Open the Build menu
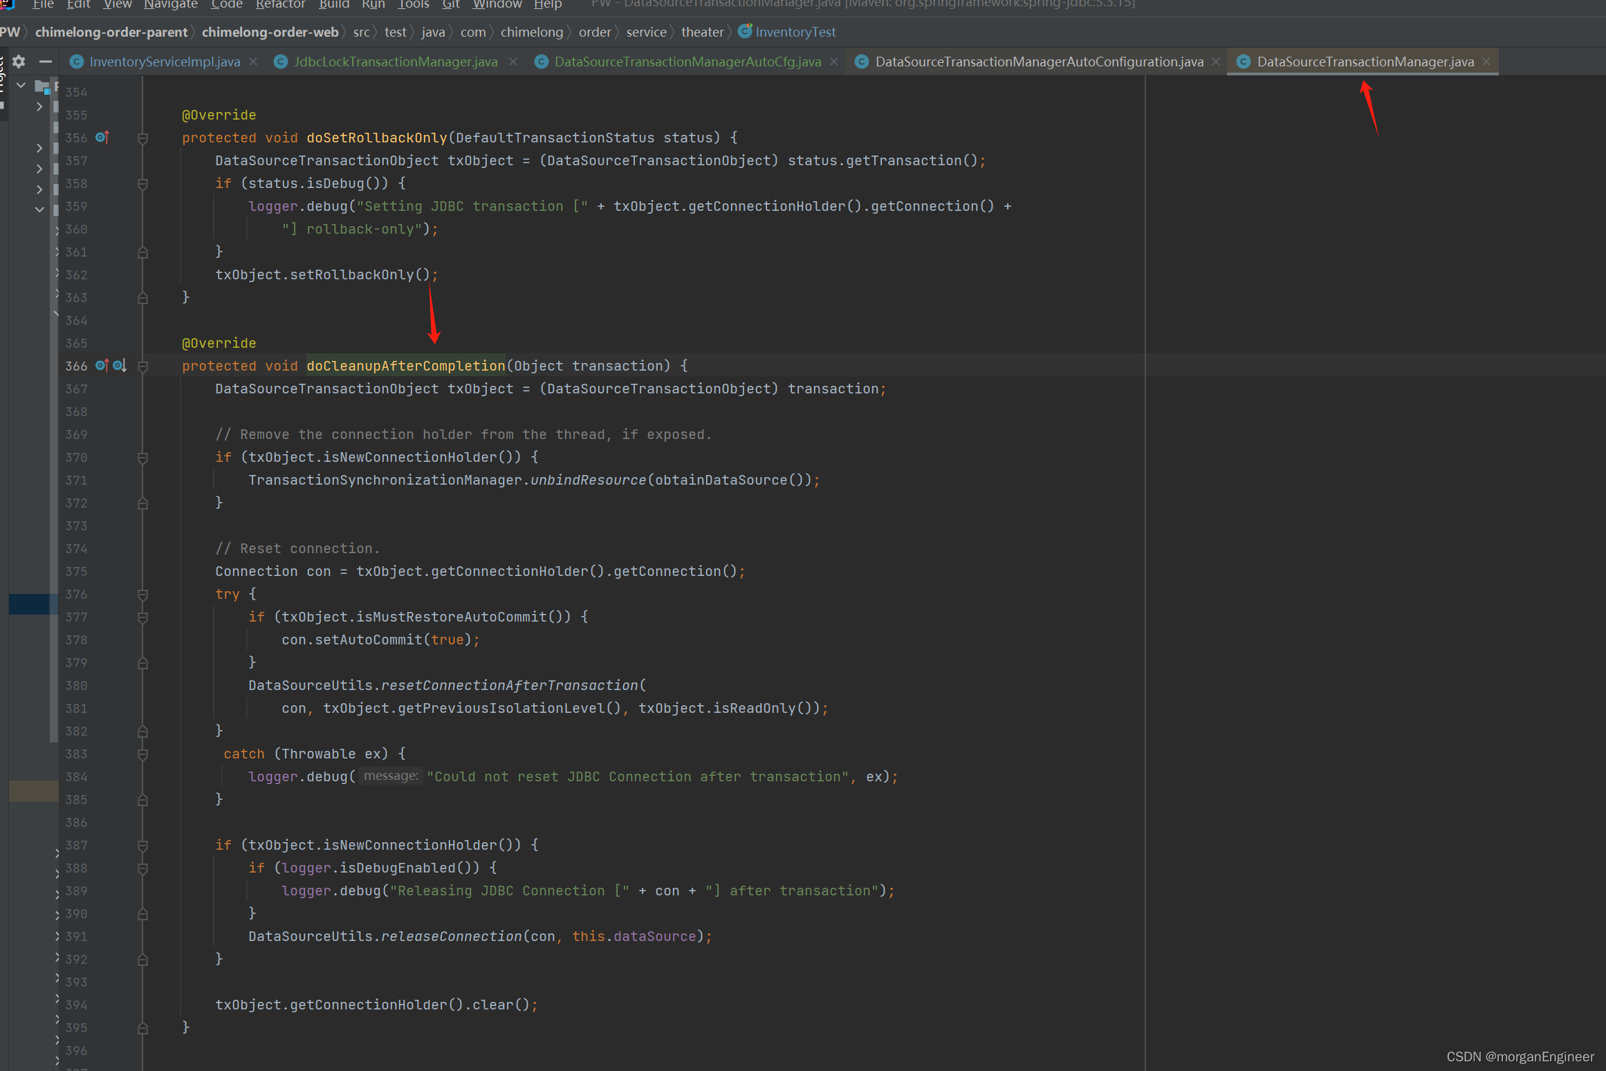The image size is (1606, 1071). 334,5
